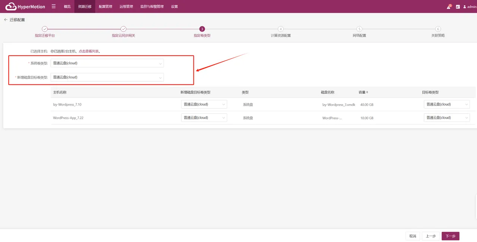Viewport: 477px width, 242px height.
Task: Sort by the 容量 column sort icon
Action: (x=367, y=92)
